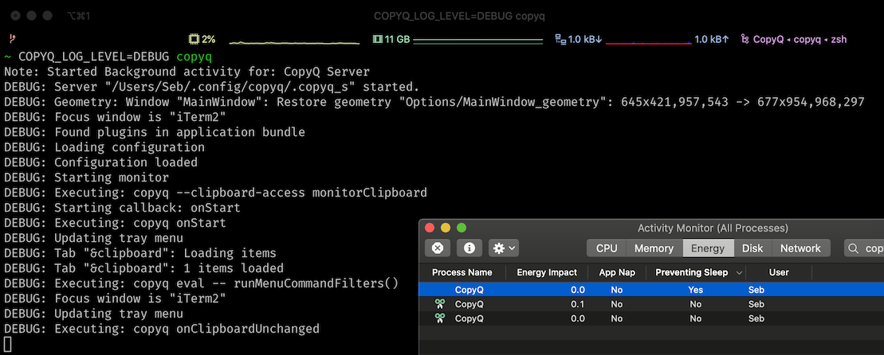The image size is (884, 355).
Task: Click the Quit Process stop icon in Activity Monitor
Action: pyautogui.click(x=437, y=248)
